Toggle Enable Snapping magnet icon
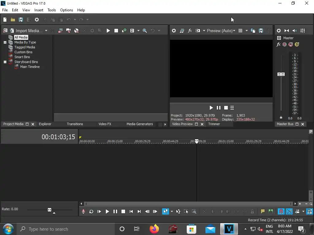Screen dimensions: 314x235 click(x=281, y=211)
